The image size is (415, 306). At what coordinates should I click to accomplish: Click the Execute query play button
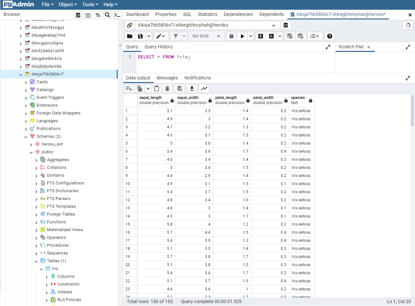click(242, 36)
